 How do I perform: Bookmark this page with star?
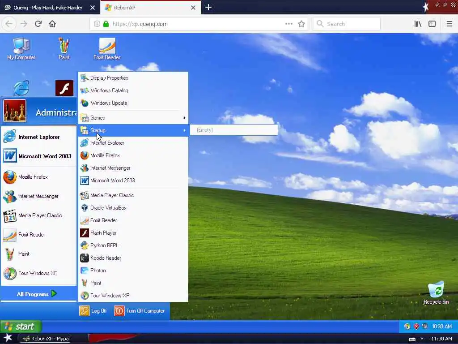(301, 24)
